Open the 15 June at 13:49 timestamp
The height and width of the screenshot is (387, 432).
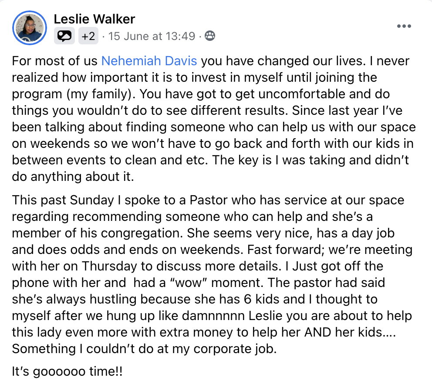(x=152, y=36)
